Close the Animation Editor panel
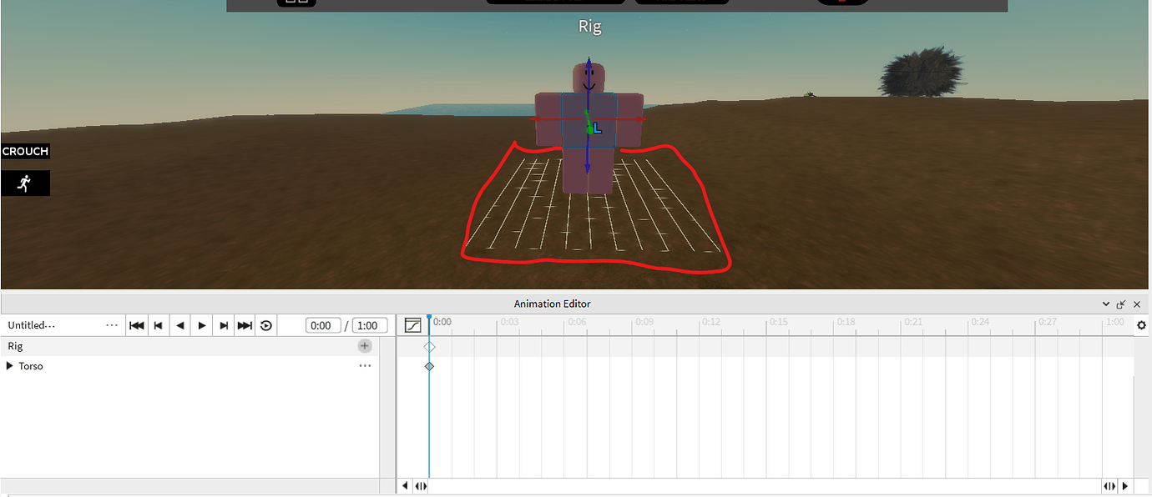This screenshot has height=497, width=1152. (1137, 304)
